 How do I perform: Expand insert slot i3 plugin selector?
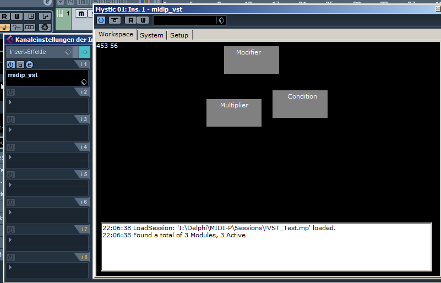tap(10, 130)
